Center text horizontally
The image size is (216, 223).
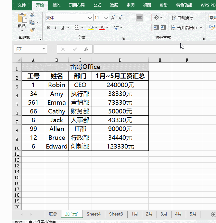139,27
